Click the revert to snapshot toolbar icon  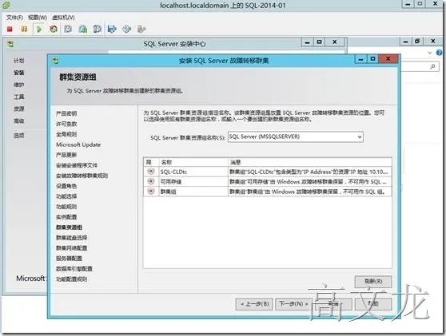[83, 29]
